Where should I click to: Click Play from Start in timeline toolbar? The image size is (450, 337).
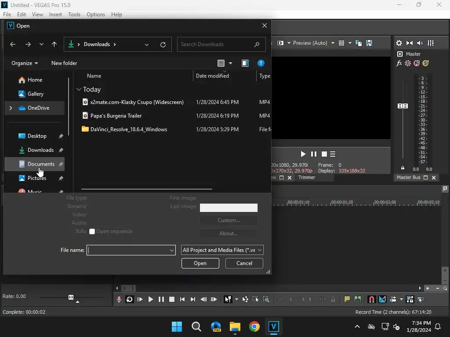(140, 299)
